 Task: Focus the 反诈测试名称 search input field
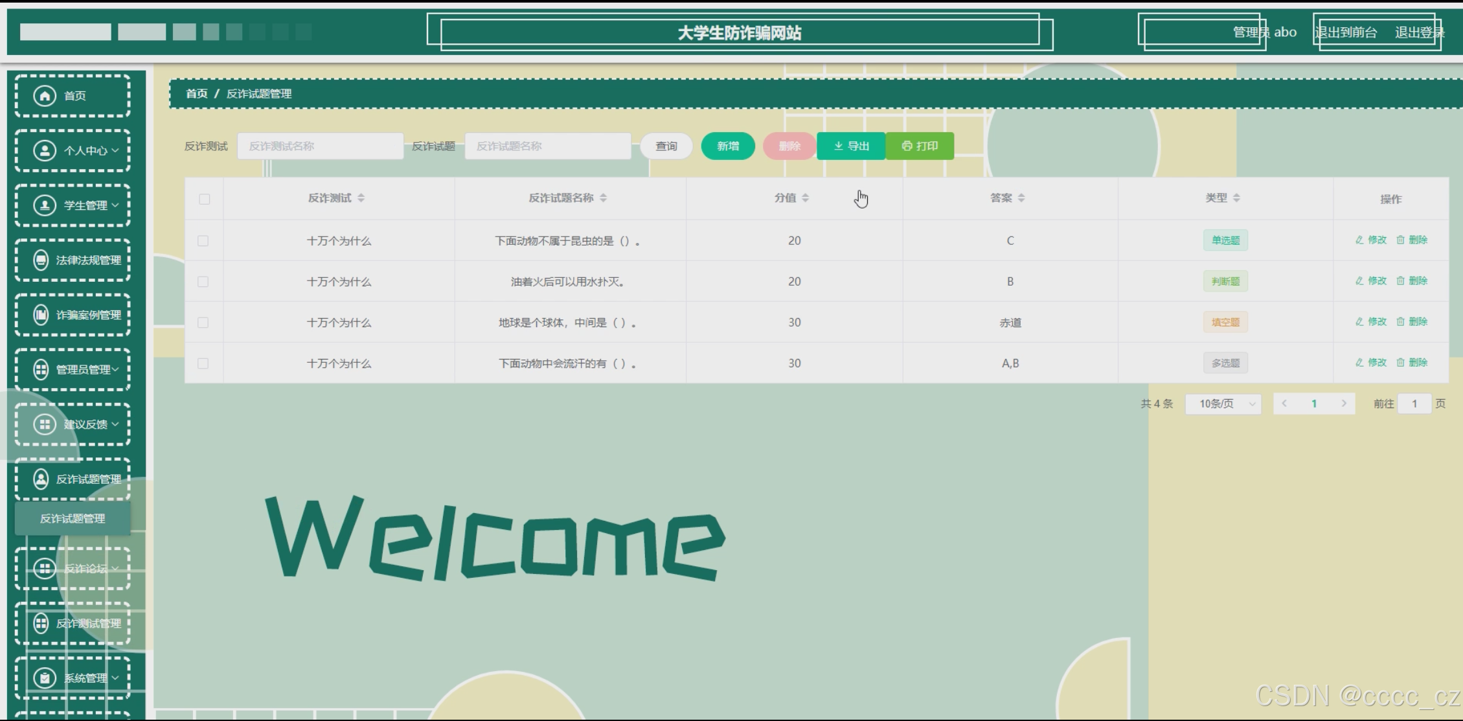[320, 146]
